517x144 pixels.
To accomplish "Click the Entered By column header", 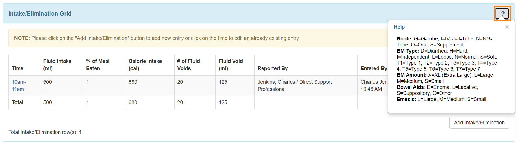I will [373, 68].
